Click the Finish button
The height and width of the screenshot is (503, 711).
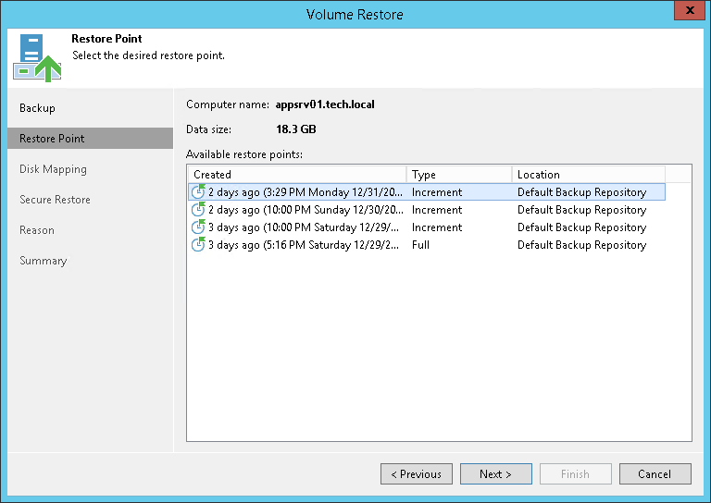tap(576, 473)
